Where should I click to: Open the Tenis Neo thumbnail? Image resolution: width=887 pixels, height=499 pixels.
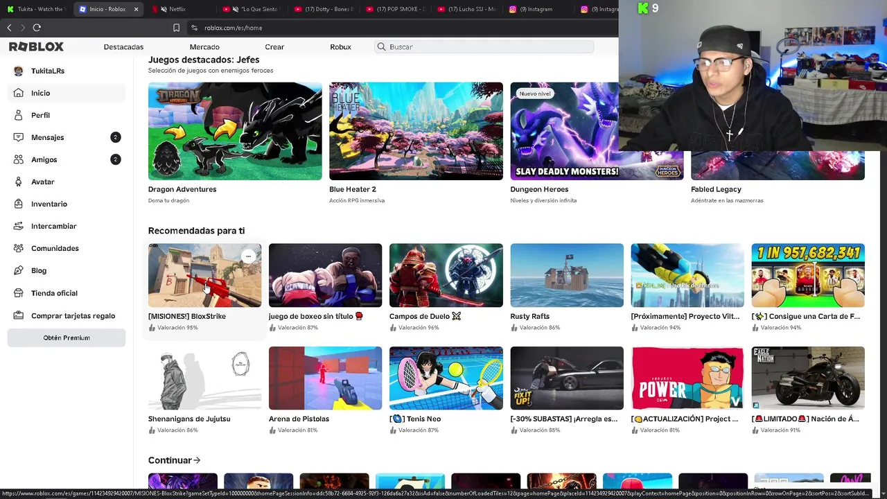click(x=446, y=378)
